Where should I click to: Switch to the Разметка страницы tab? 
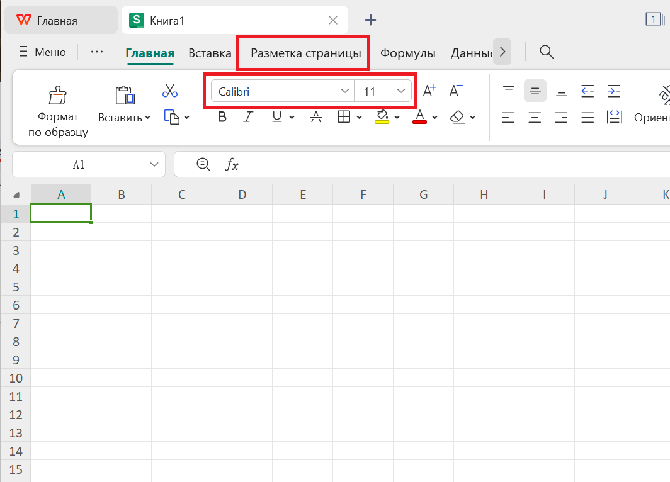303,53
